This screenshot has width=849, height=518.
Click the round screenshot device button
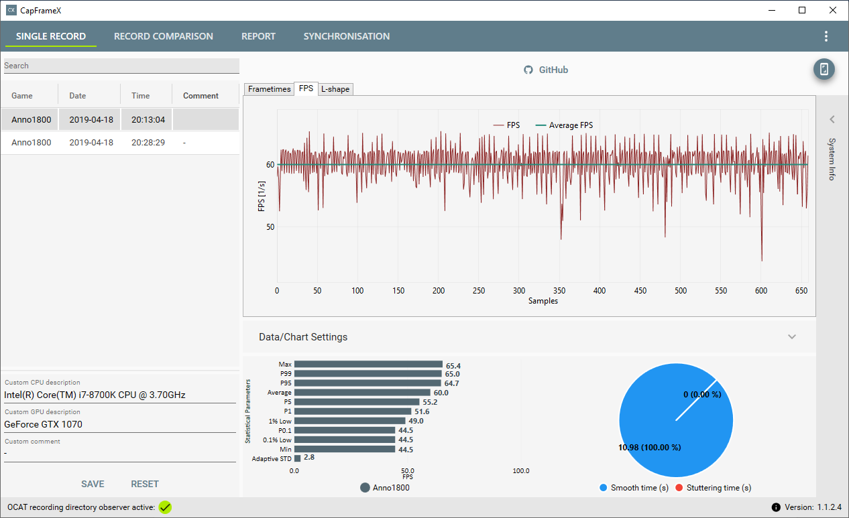(x=824, y=69)
